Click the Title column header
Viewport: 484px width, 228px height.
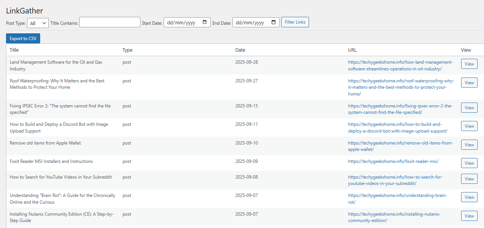[14, 50]
